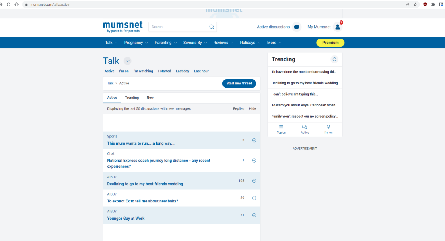Switch to the New tab
445x241 pixels.
[150, 97]
